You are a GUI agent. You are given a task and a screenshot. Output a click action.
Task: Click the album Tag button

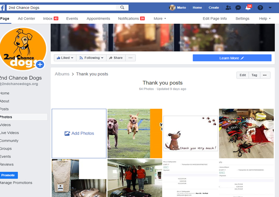click(254, 75)
